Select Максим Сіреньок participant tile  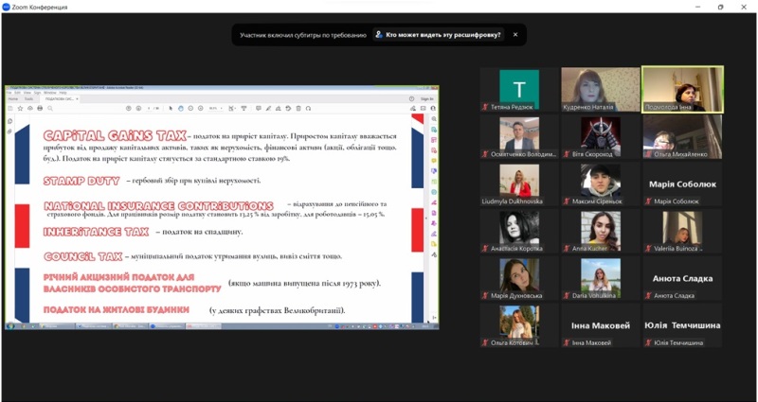point(601,184)
